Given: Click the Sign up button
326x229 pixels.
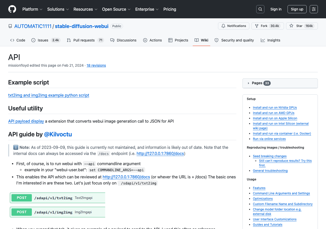Looking at the screenshot, I should [x=297, y=9].
